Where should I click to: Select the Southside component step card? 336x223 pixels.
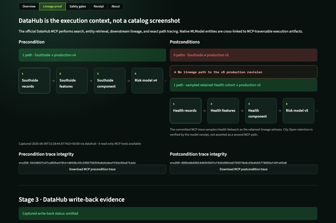[110, 81]
